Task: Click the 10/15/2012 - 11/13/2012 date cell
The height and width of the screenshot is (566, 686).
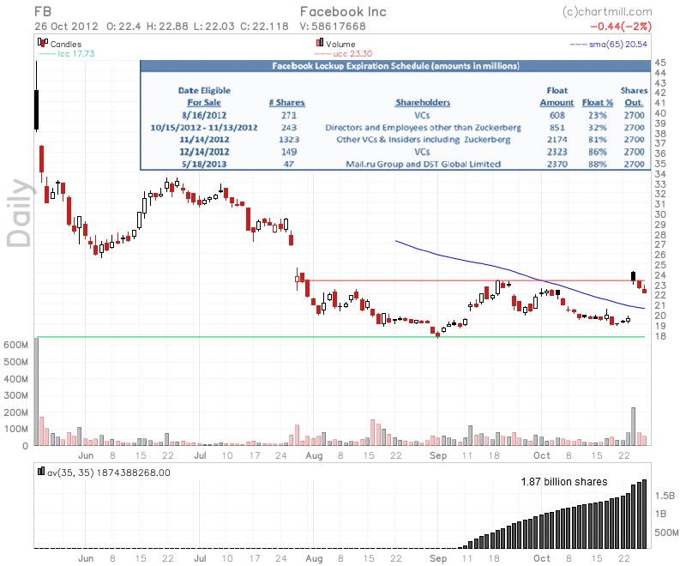Action: coord(204,128)
